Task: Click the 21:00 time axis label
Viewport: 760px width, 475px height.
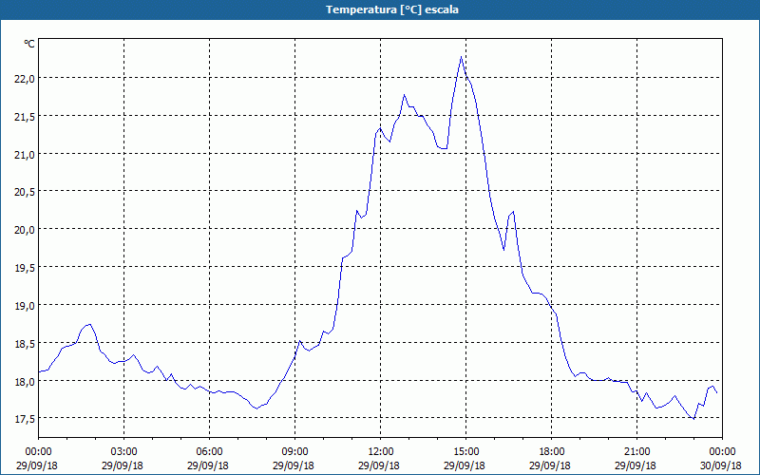Action: pos(636,452)
